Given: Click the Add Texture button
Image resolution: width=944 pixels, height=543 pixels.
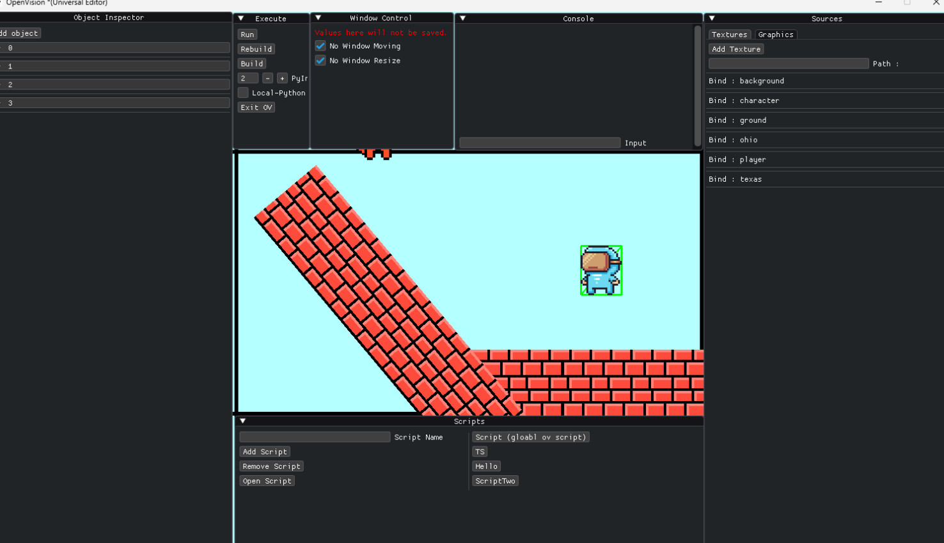Looking at the screenshot, I should (x=736, y=49).
